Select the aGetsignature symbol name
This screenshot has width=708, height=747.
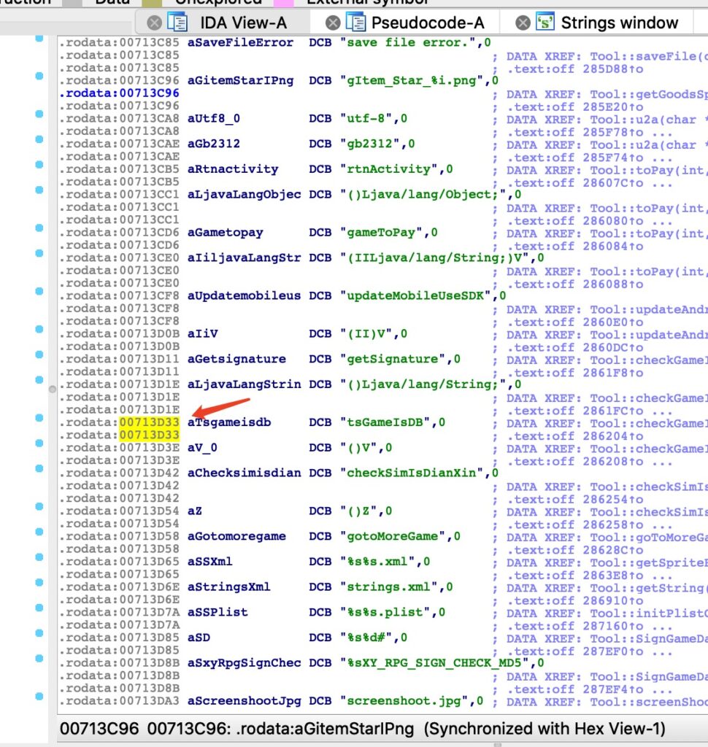click(x=236, y=359)
